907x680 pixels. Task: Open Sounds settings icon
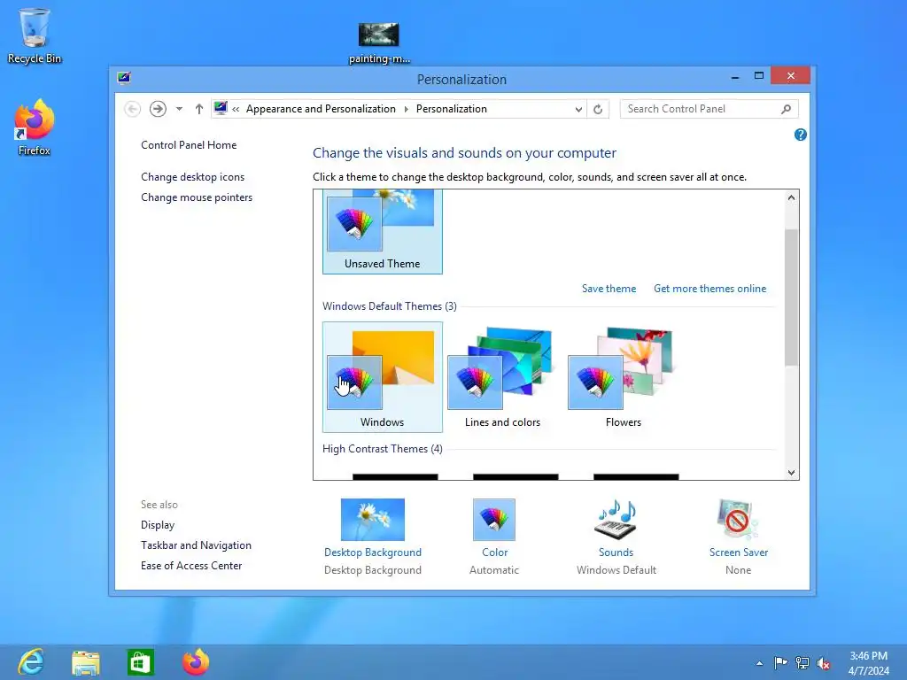coord(616,519)
